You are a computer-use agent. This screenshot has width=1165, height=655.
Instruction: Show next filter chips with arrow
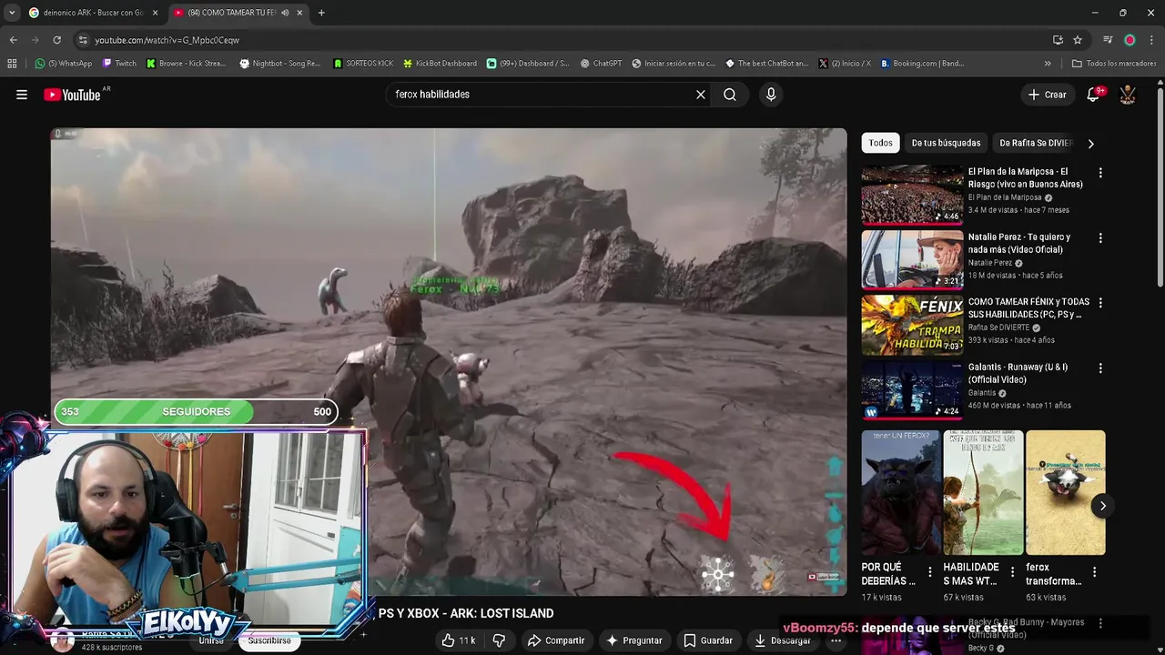pyautogui.click(x=1090, y=143)
